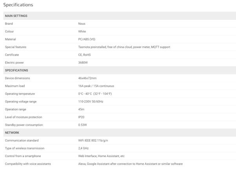This screenshot has width=236, height=169.
Task: Select the Operation range value 45m
Action: tap(81, 109)
